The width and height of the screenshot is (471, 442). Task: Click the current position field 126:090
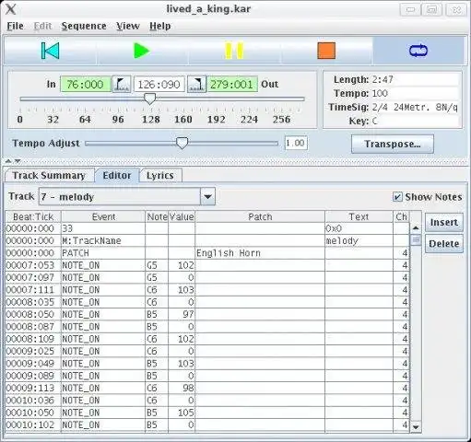pos(159,84)
